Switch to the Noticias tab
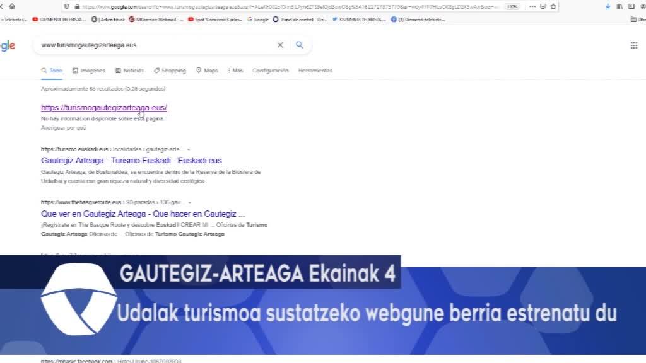This screenshot has width=646, height=363. (x=129, y=71)
